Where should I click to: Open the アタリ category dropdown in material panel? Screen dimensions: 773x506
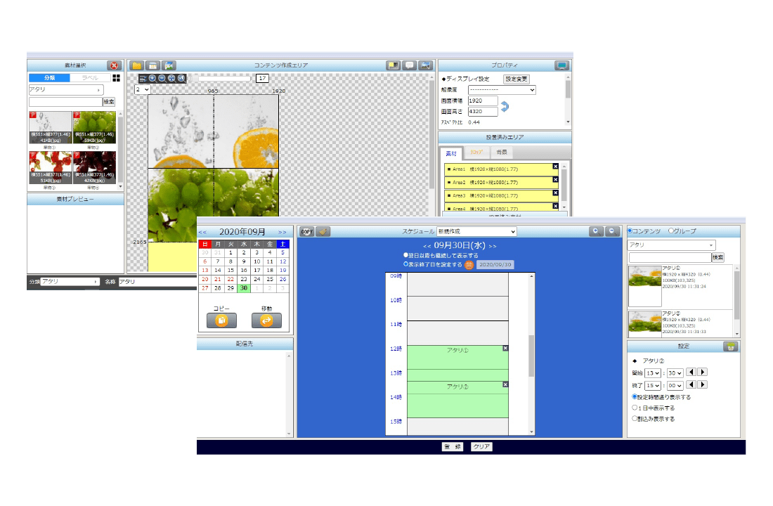click(66, 90)
